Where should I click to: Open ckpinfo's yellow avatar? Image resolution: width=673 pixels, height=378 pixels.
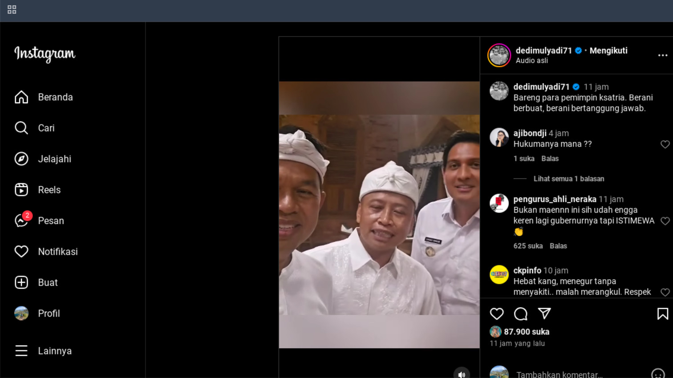click(x=499, y=274)
